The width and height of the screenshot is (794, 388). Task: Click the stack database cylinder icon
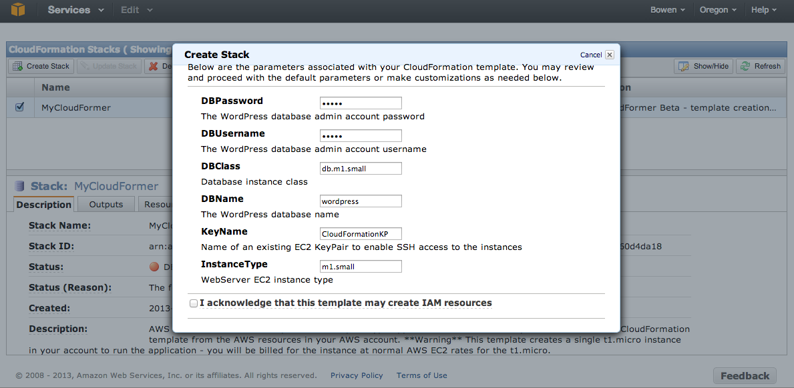point(19,187)
